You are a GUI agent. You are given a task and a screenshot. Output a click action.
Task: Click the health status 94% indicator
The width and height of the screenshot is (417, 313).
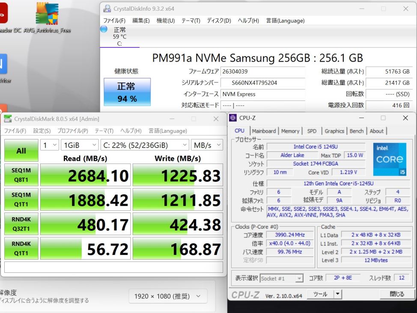[127, 92]
